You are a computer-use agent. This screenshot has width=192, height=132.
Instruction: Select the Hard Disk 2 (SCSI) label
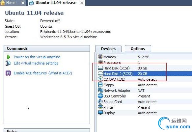point(118,74)
